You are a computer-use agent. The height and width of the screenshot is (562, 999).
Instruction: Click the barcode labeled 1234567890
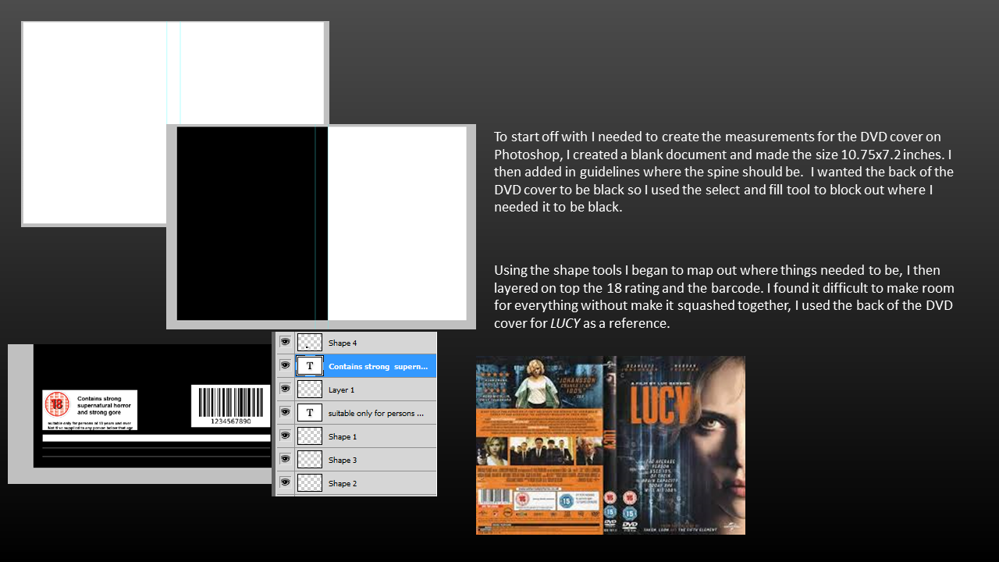[231, 405]
